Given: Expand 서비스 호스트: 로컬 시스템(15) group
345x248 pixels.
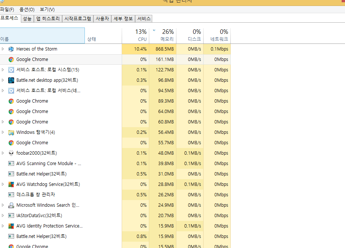Looking at the screenshot, I should 3,70.
